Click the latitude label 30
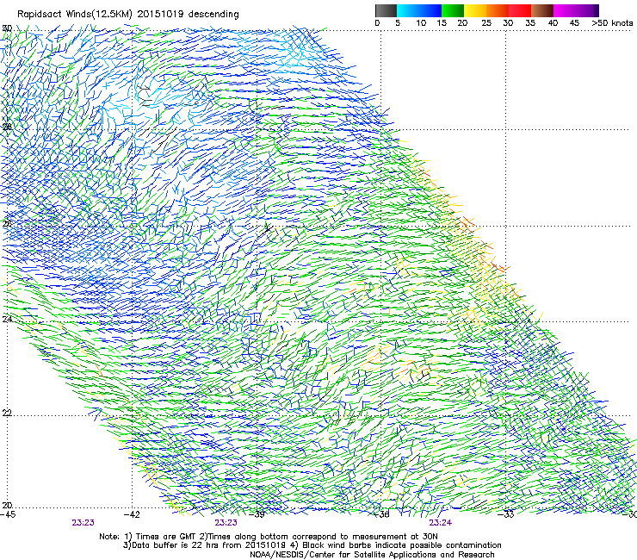 [7, 28]
